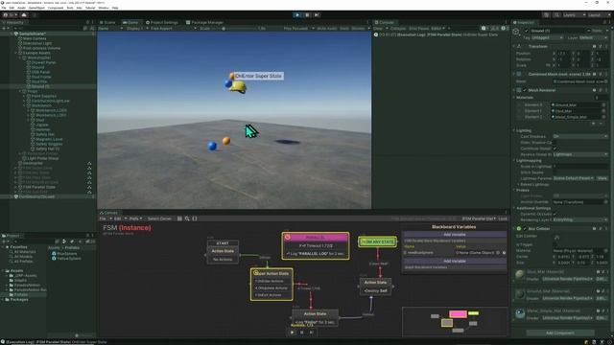Switch to the Package Manager tab
The height and width of the screenshot is (345, 614).
point(204,22)
